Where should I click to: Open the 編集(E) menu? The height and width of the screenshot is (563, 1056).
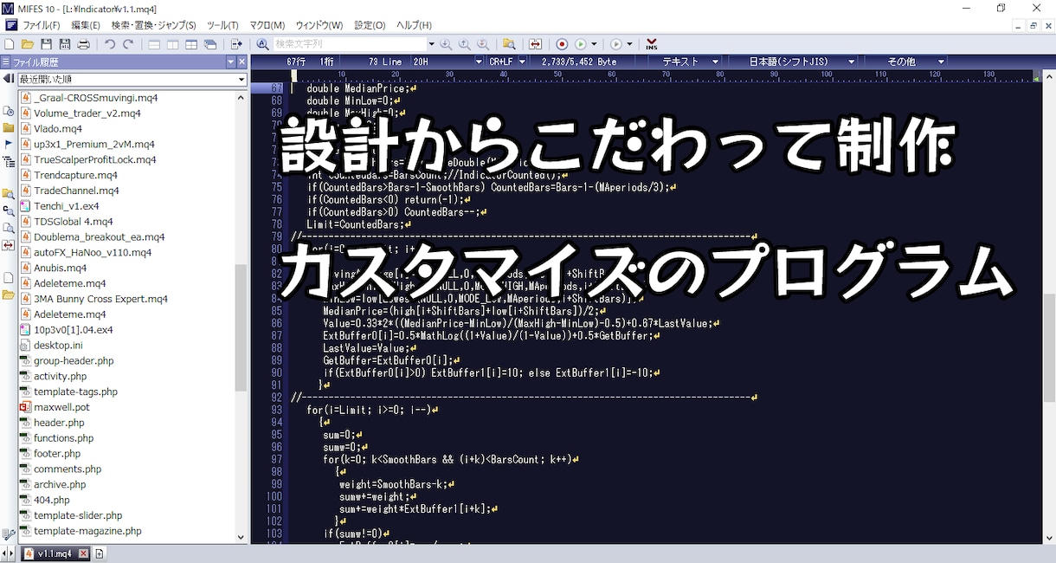[86, 25]
